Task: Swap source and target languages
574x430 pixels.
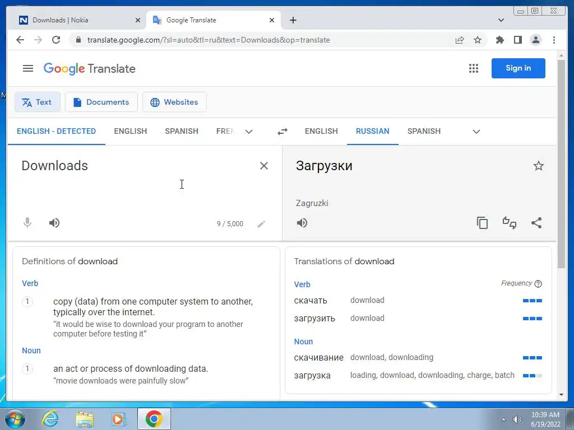Action: coord(283,132)
